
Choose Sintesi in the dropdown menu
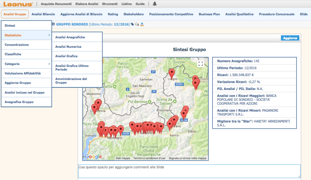[x=26, y=25]
